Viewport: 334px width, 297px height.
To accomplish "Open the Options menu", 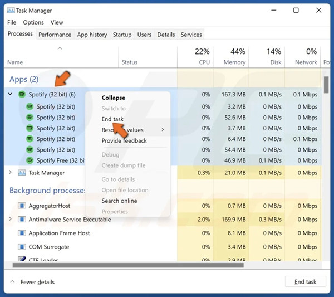I will tap(33, 22).
